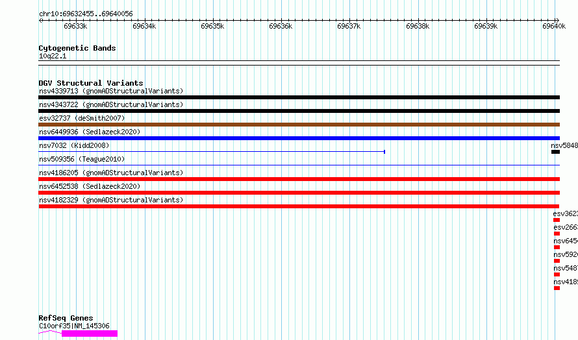
Task: Click the red nsv4186205 variant bar
Action: (x=299, y=179)
